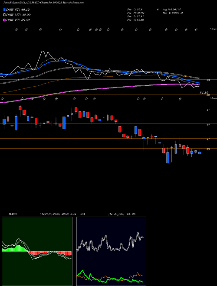Screen dimensions: 217x286
Task: Click the ADX values '(14 day) 39, +18, -28'
Action: coord(122,214)
